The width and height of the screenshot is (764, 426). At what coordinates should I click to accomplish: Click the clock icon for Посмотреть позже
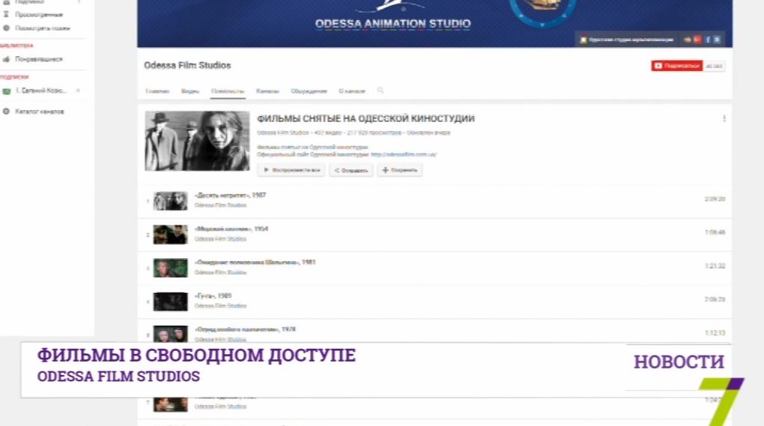pyautogui.click(x=6, y=28)
